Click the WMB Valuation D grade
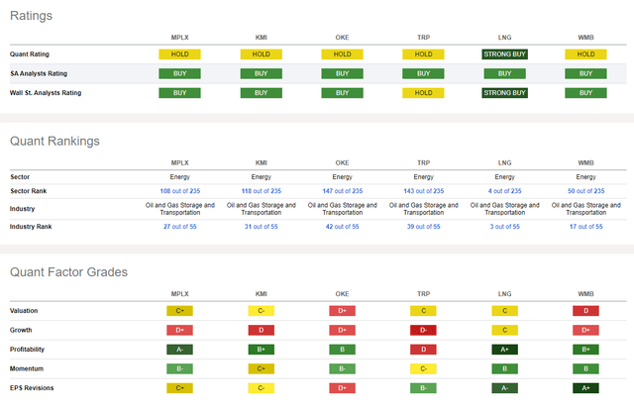This screenshot has height=408, width=634. pos(585,311)
